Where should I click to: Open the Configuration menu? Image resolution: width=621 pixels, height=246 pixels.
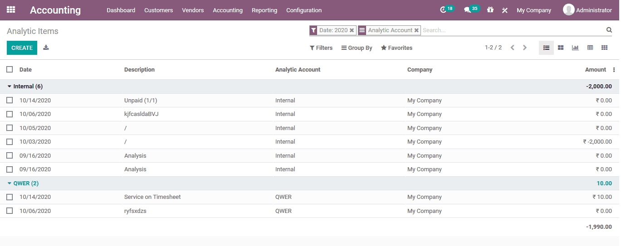click(303, 10)
